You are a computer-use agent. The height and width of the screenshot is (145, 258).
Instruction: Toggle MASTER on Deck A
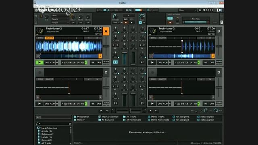tap(49, 38)
